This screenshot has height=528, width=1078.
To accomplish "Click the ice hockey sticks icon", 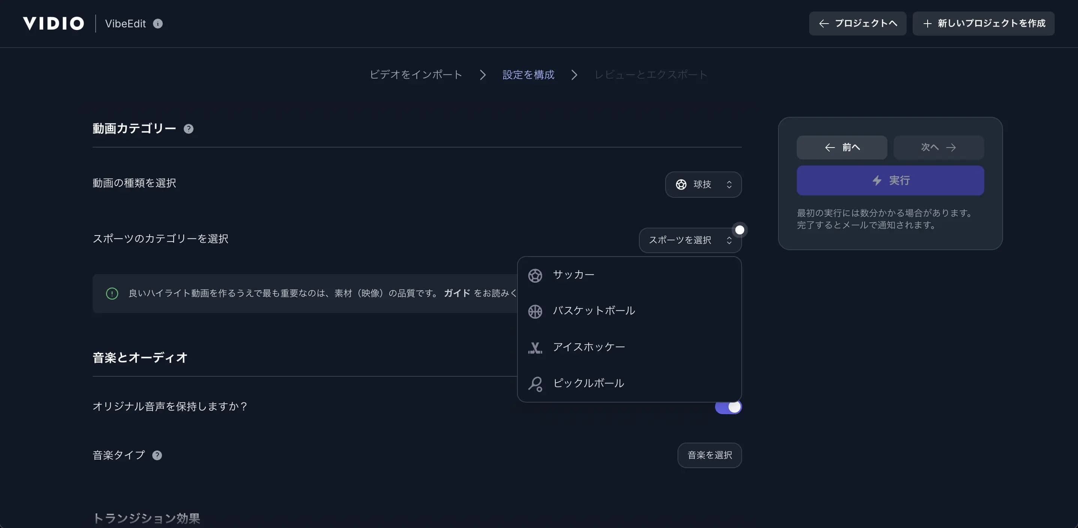I will point(535,348).
